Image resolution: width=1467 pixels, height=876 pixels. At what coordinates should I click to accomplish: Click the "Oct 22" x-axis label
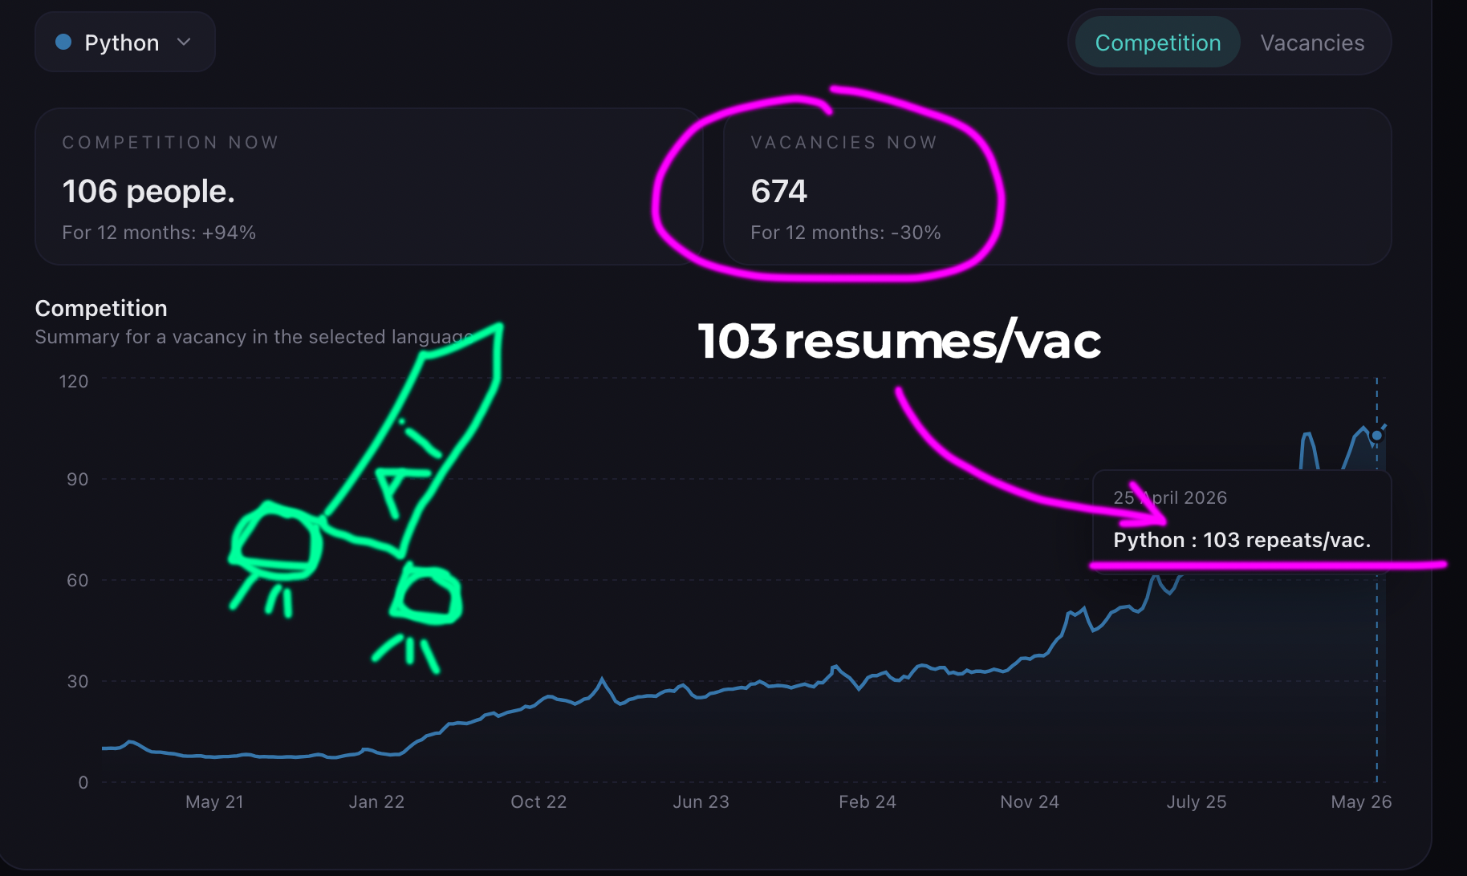(538, 801)
